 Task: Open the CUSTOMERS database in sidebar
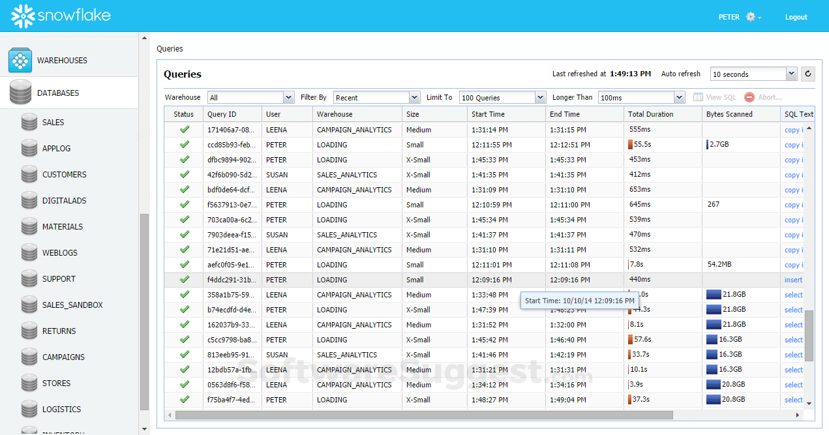pos(64,175)
